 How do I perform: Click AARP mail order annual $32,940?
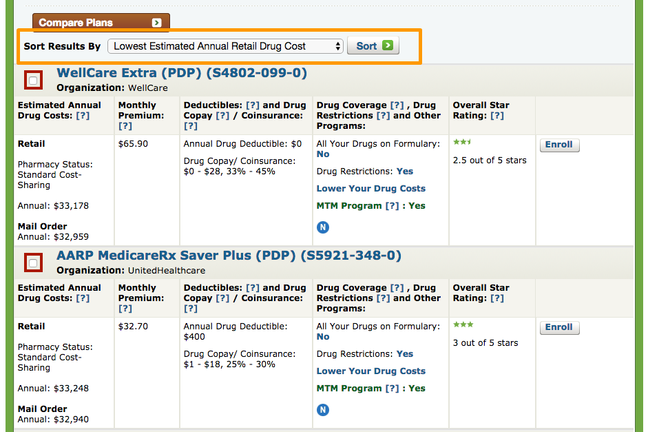pyautogui.click(x=71, y=420)
